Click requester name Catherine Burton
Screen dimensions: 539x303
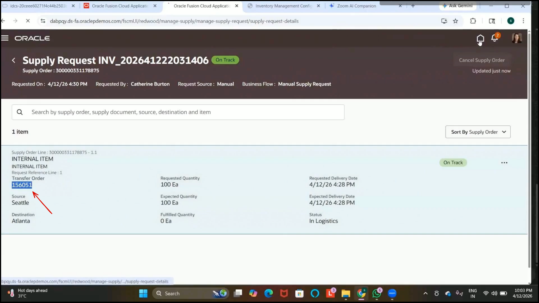click(x=150, y=84)
